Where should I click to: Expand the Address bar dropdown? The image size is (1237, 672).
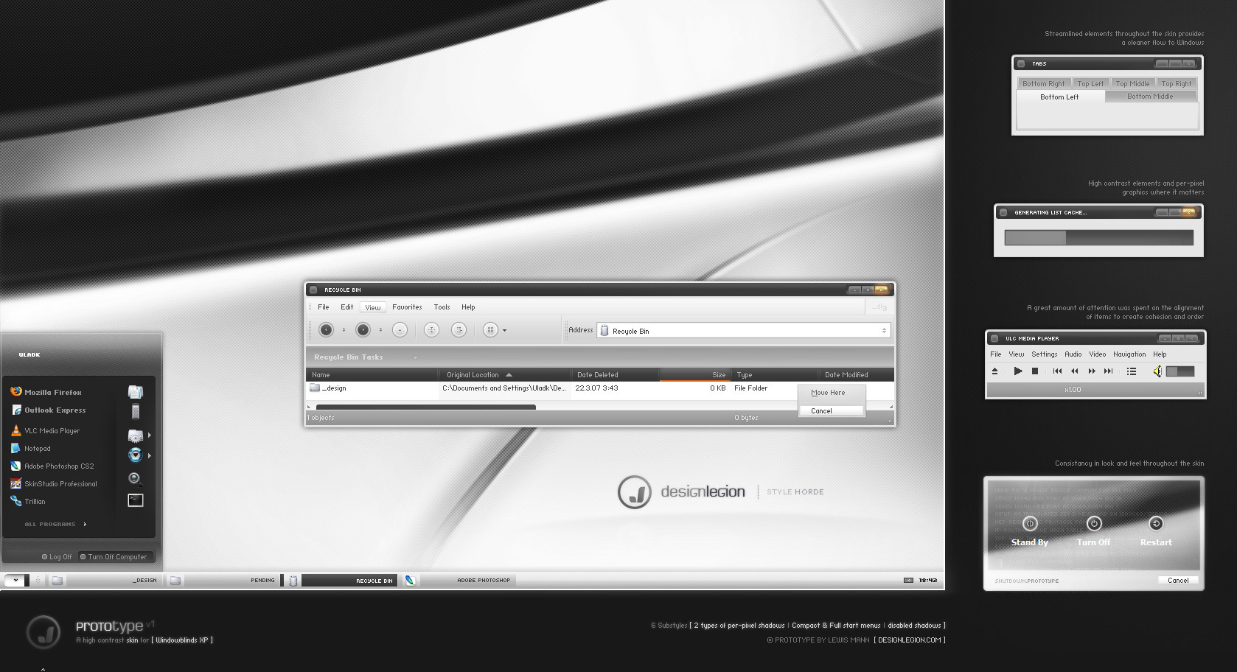pos(884,331)
